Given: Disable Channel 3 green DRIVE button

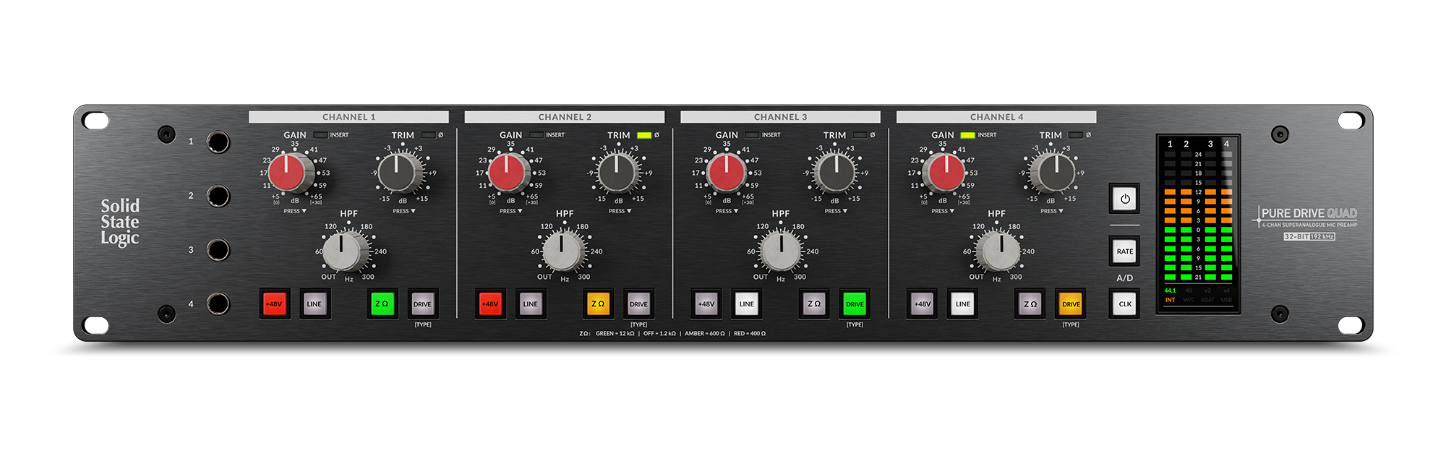Looking at the screenshot, I should (x=855, y=304).
